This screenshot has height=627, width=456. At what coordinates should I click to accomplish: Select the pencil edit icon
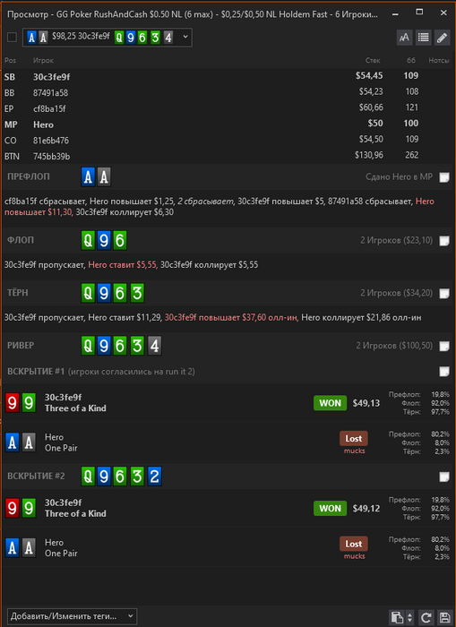442,38
